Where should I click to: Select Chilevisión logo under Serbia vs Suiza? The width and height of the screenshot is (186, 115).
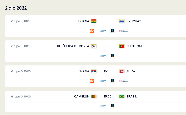(x=124, y=81)
